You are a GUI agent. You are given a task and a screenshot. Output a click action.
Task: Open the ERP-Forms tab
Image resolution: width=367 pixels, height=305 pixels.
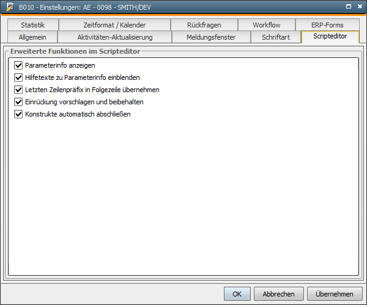[327, 25]
